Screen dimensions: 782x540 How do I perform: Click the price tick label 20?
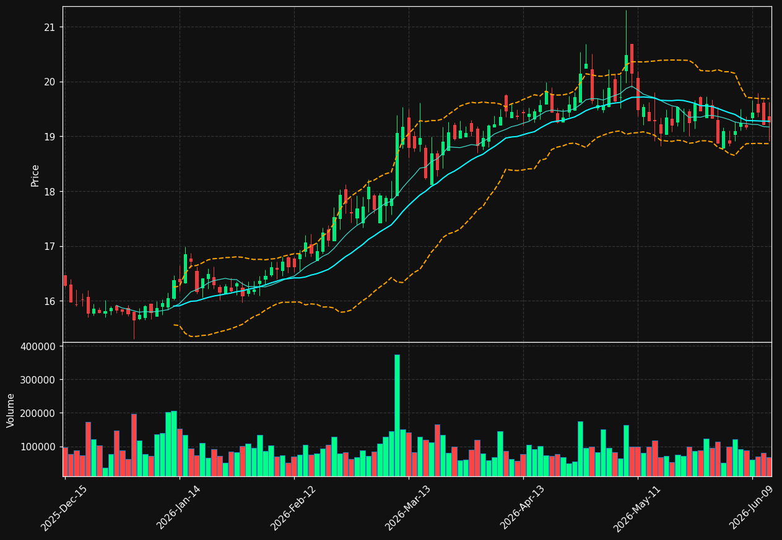pyautogui.click(x=50, y=82)
